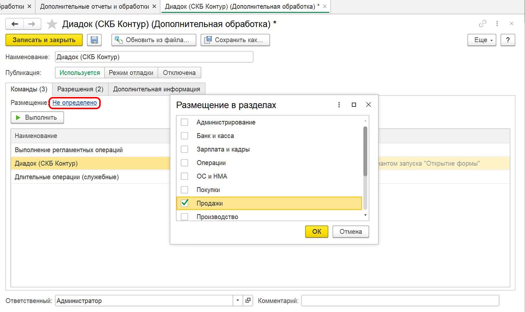
Task: Close the form with the X icon
Action: pyautogui.click(x=511, y=24)
